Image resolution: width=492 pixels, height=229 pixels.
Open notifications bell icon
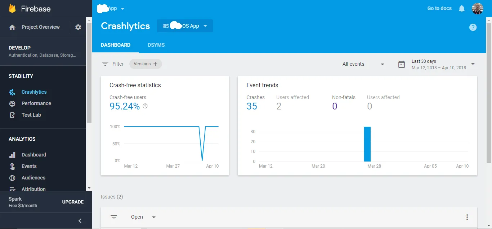tap(462, 9)
